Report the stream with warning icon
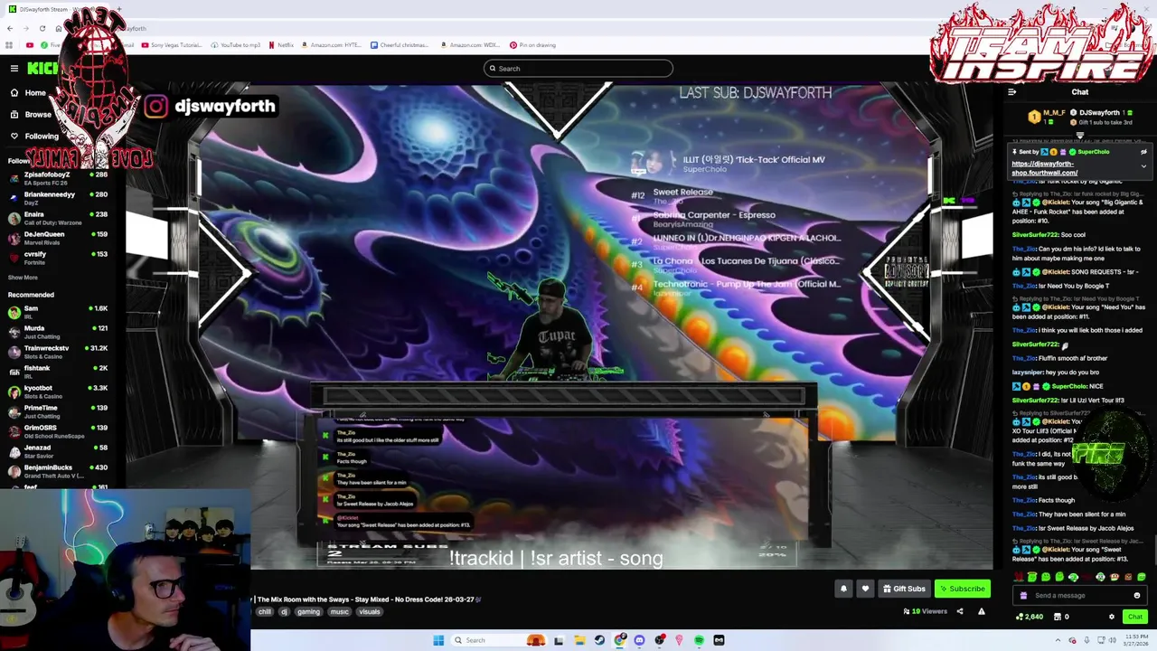1157x651 pixels. point(982,612)
